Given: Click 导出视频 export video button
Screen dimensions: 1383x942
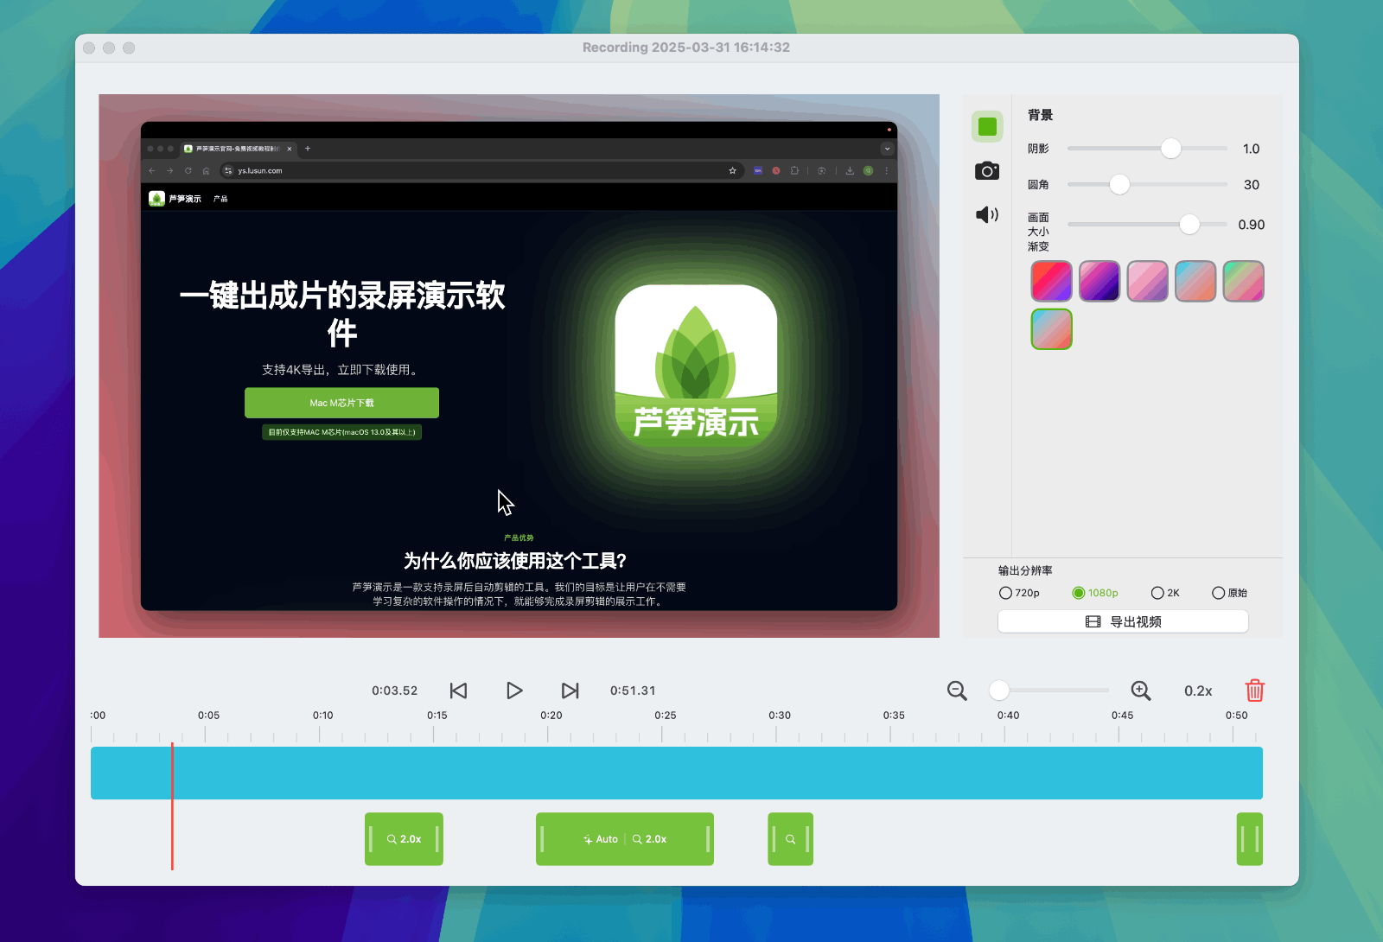Looking at the screenshot, I should (1123, 621).
